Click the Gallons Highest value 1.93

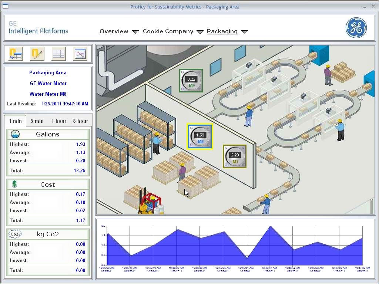tap(81, 145)
